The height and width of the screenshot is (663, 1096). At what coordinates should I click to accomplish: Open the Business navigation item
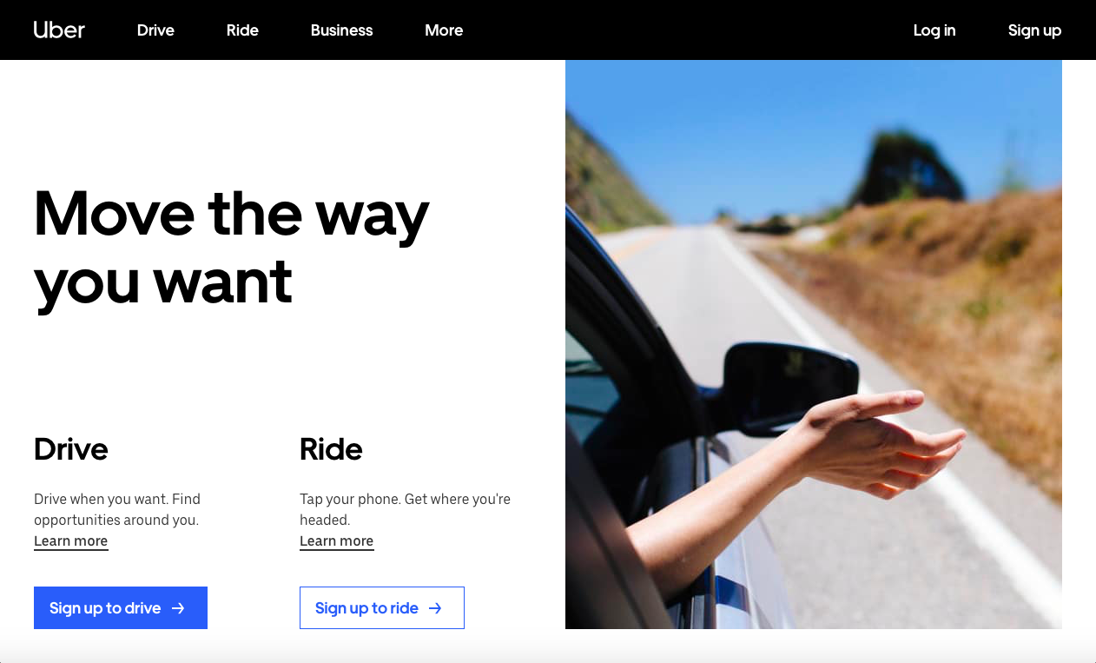click(x=341, y=30)
